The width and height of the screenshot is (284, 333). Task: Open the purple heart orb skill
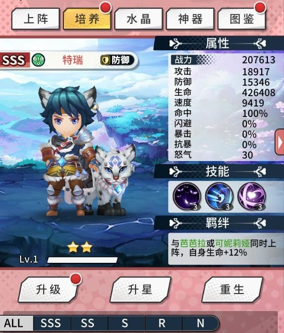[x=251, y=196]
